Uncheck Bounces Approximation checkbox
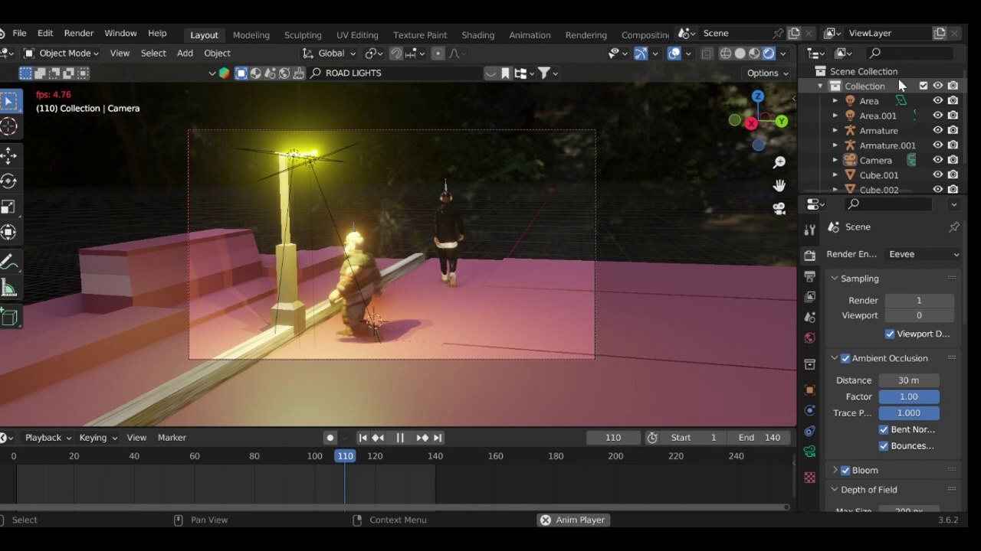 click(x=884, y=445)
